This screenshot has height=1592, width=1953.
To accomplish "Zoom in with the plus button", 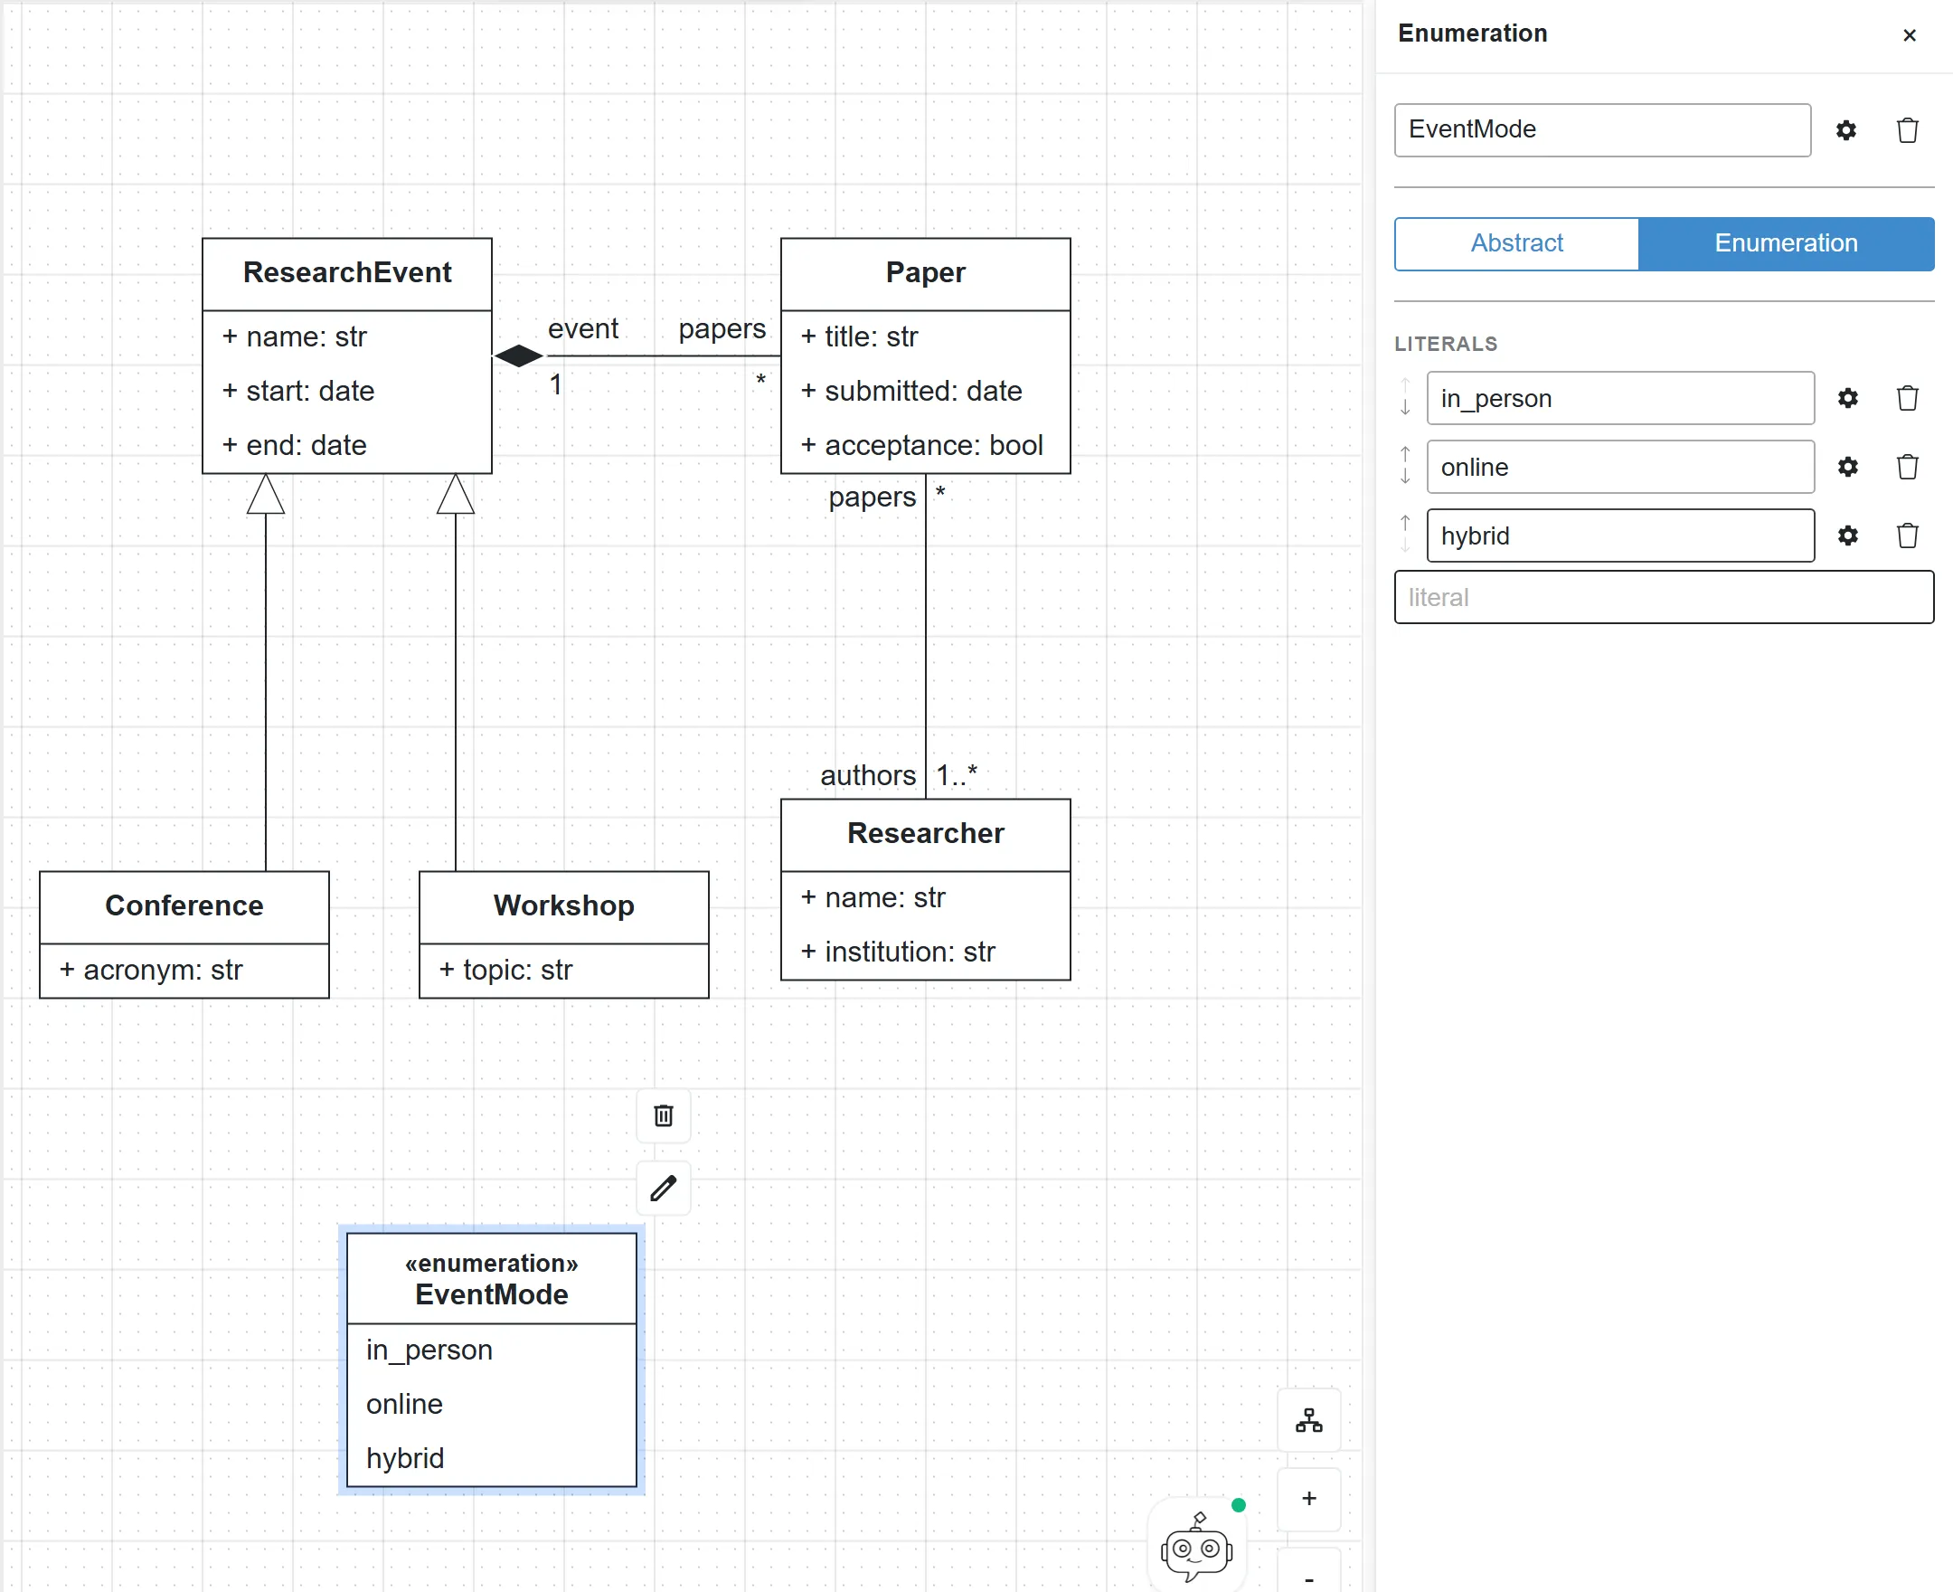I will pyautogui.click(x=1308, y=1499).
